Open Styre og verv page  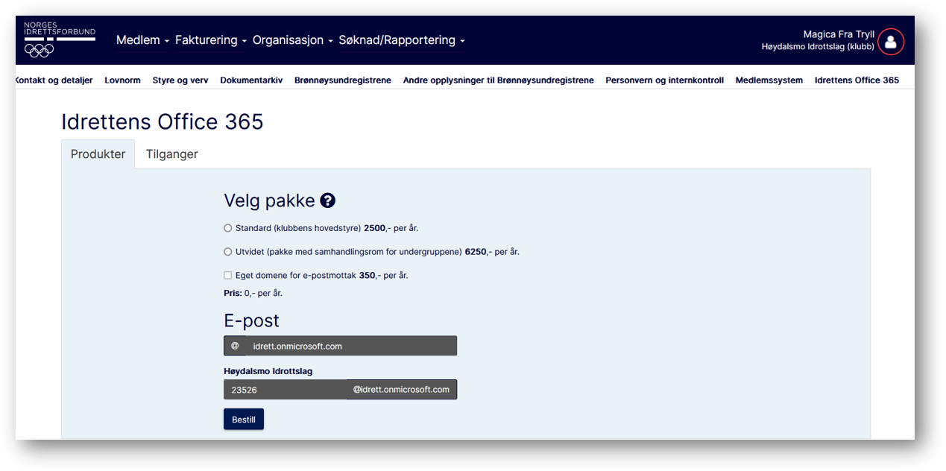[x=180, y=80]
